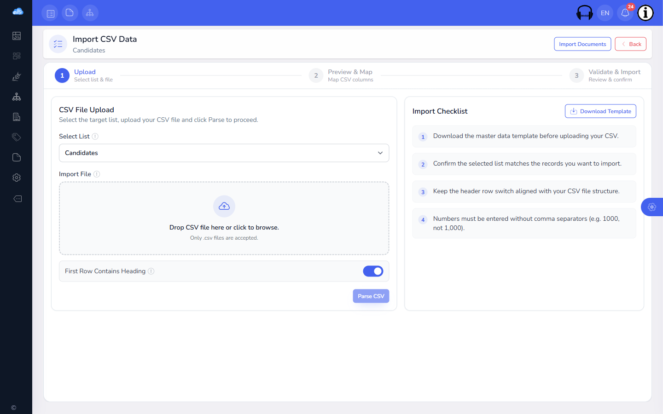Open the grid modules sidebar icon
663x414 pixels.
point(17,56)
